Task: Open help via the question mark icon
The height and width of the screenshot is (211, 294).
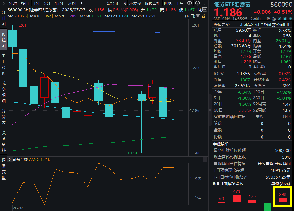Action: (x=198, y=3)
